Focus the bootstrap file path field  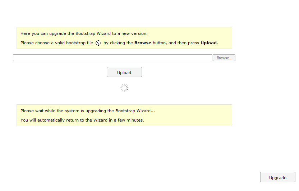click(x=112, y=58)
